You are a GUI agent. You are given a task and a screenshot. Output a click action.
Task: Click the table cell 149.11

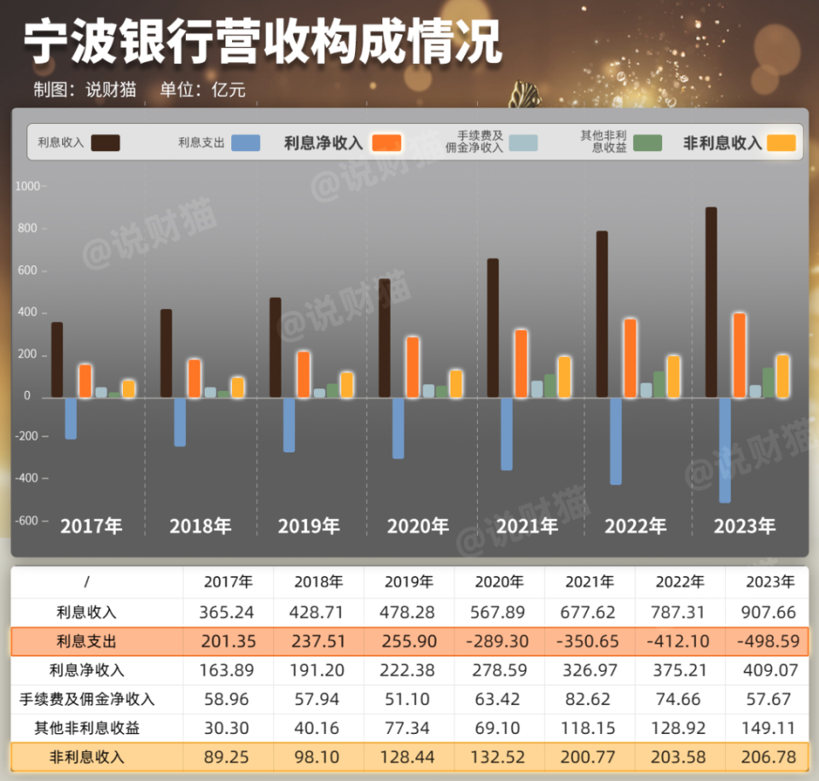[x=769, y=728]
